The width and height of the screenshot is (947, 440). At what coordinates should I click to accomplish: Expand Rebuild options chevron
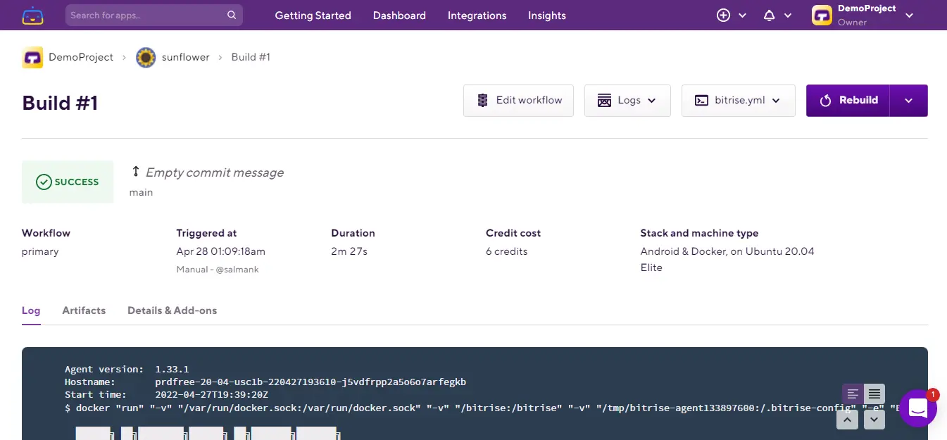coord(908,101)
